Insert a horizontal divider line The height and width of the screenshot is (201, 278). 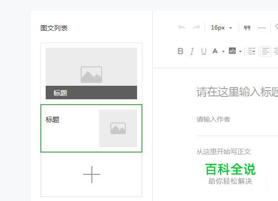[261, 28]
